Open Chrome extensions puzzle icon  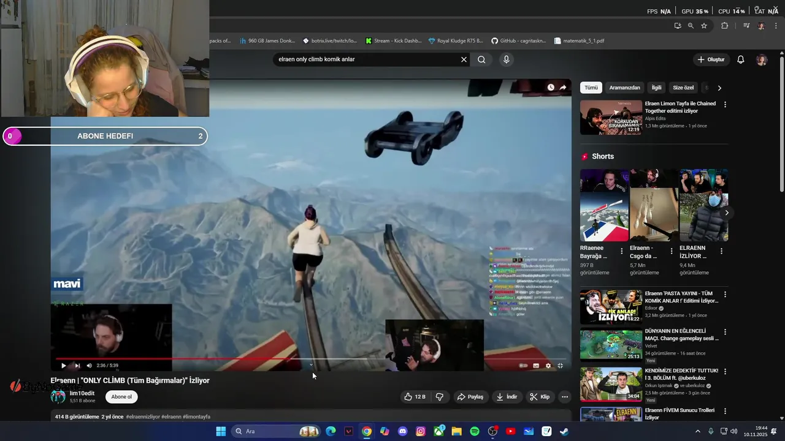[725, 26]
